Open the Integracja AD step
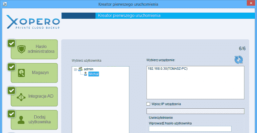This screenshot has height=133, width=257. click(34, 96)
